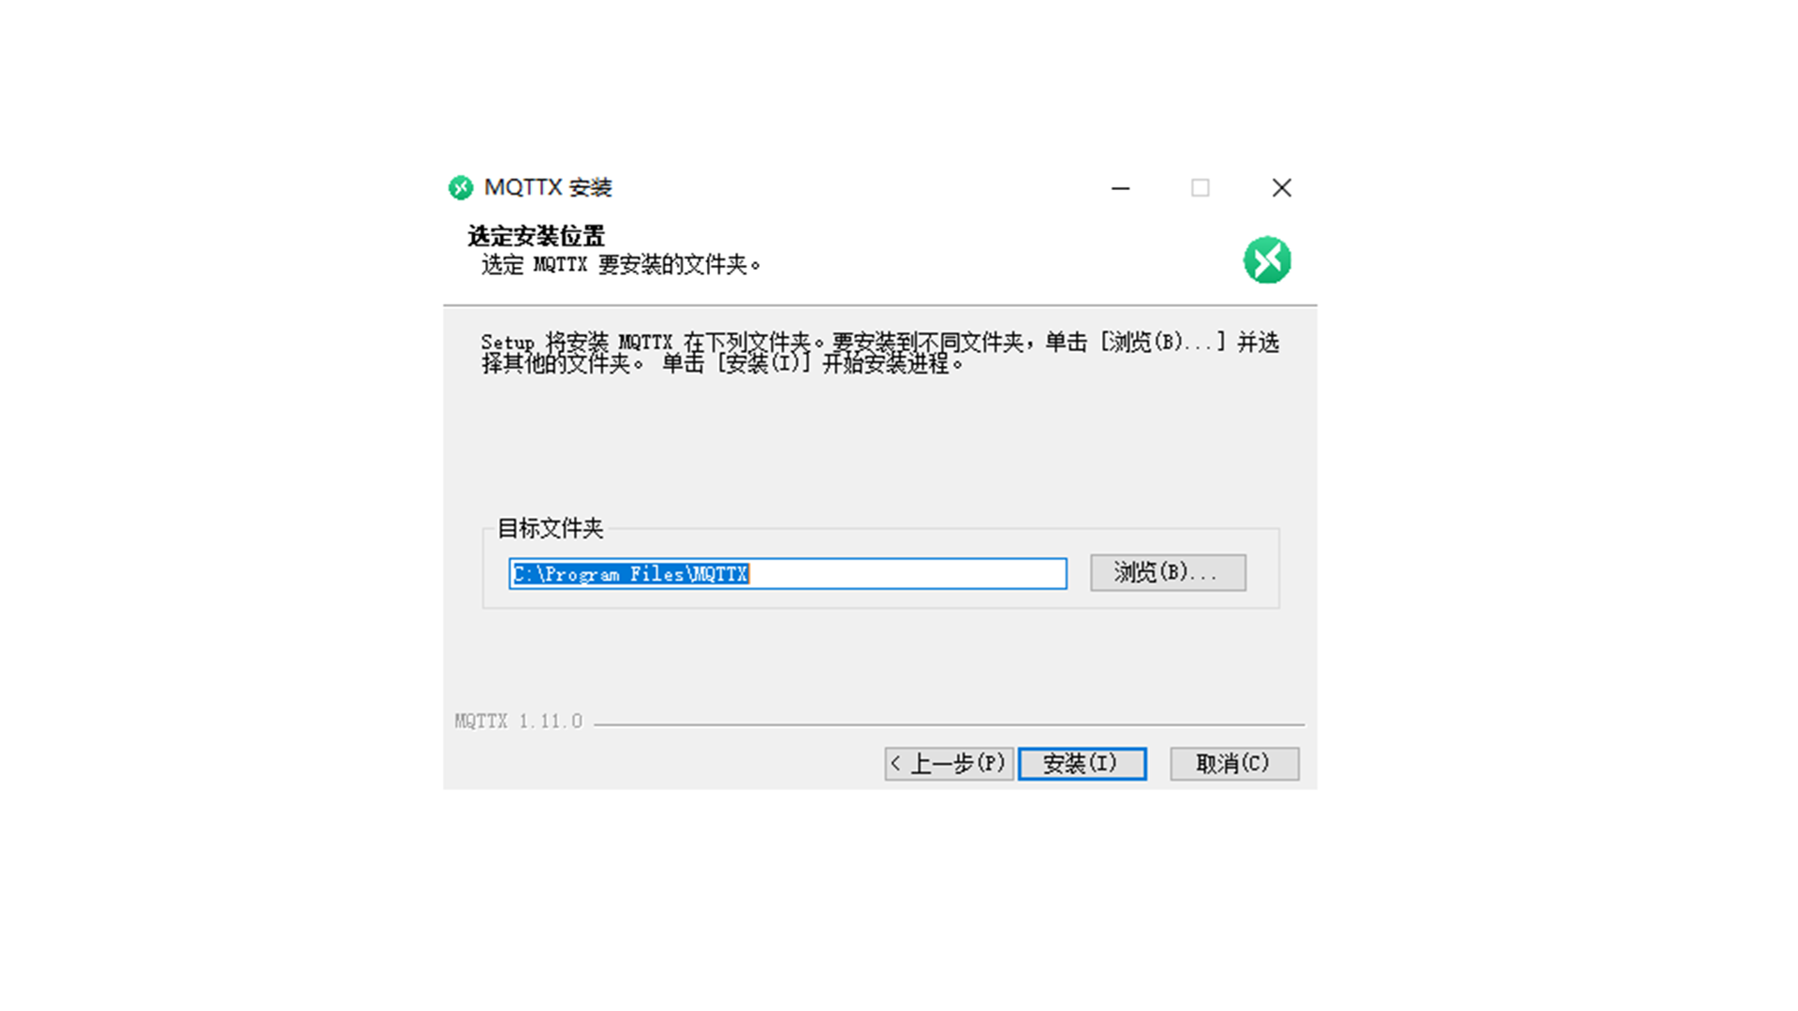Click the 目标文件夹 group label
This screenshot has width=1798, height=1011.
tap(550, 529)
